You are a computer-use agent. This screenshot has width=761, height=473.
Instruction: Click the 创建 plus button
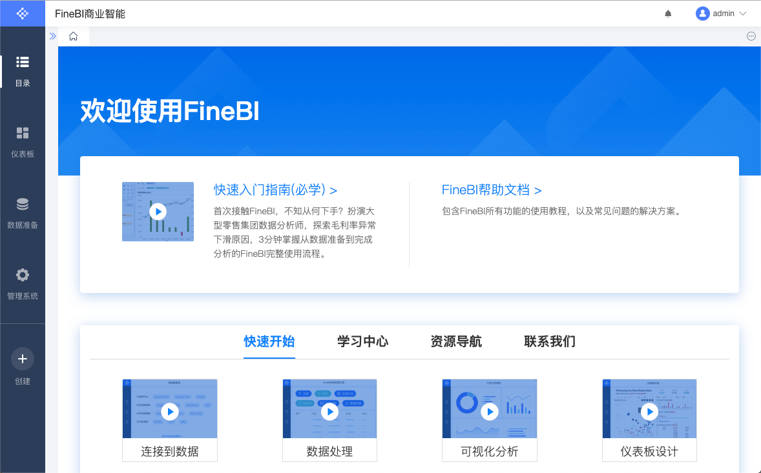(23, 359)
